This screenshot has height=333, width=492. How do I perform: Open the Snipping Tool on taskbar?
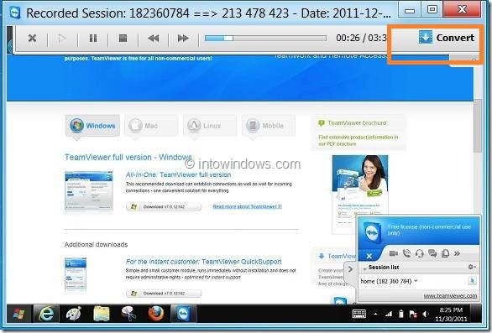(128, 314)
